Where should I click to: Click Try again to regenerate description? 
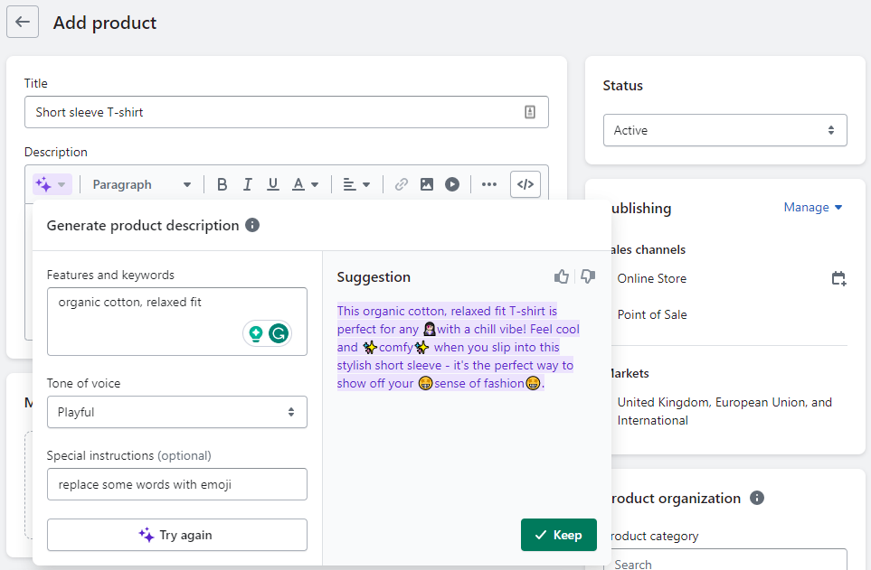(176, 535)
